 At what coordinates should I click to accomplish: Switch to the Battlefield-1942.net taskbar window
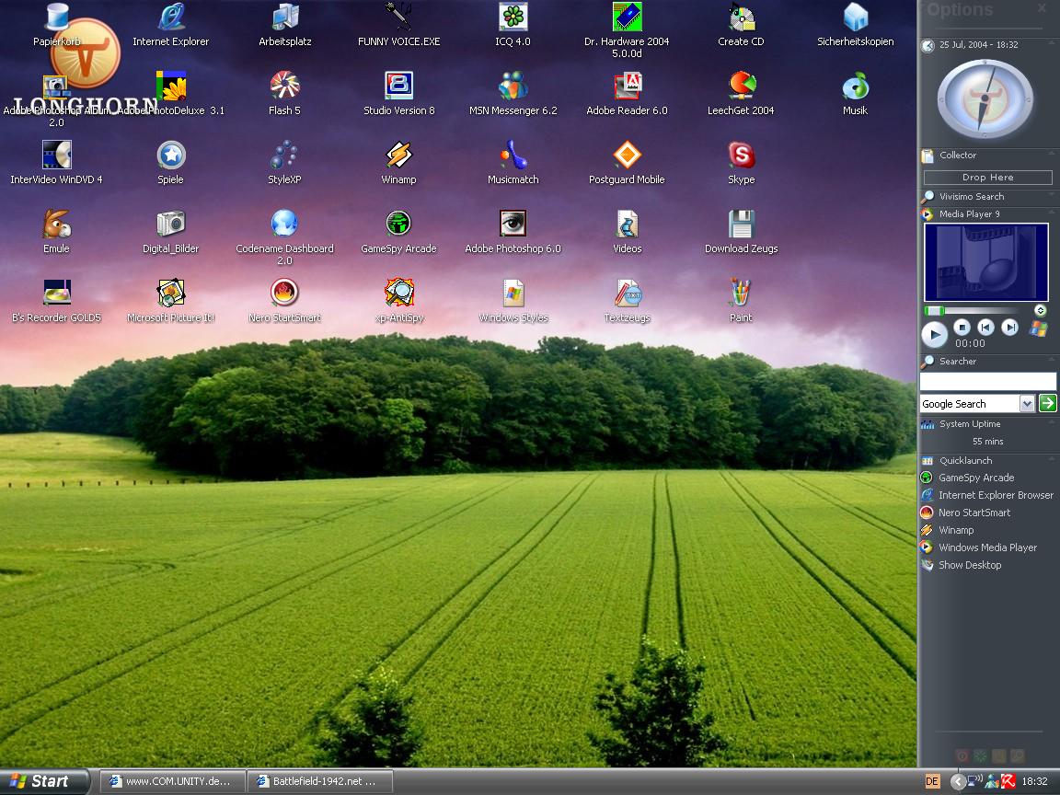click(x=320, y=781)
